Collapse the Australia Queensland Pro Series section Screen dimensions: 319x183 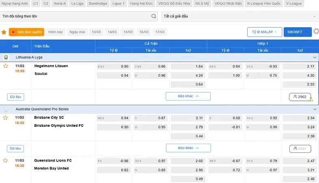(x=315, y=109)
